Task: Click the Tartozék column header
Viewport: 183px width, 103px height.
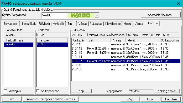Action: click(x=52, y=40)
